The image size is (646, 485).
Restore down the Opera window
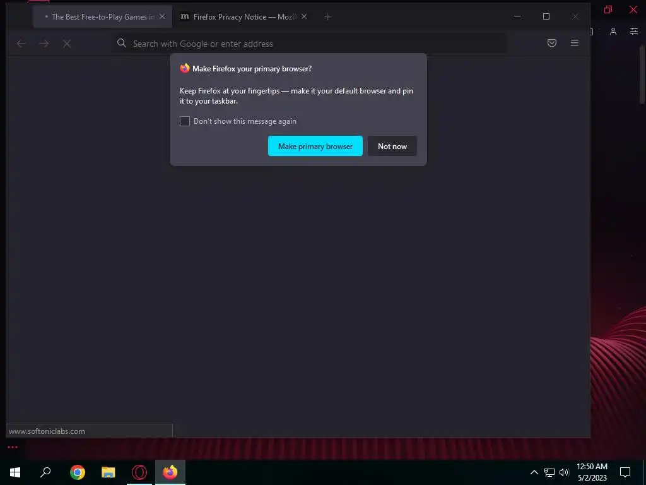coord(608,9)
